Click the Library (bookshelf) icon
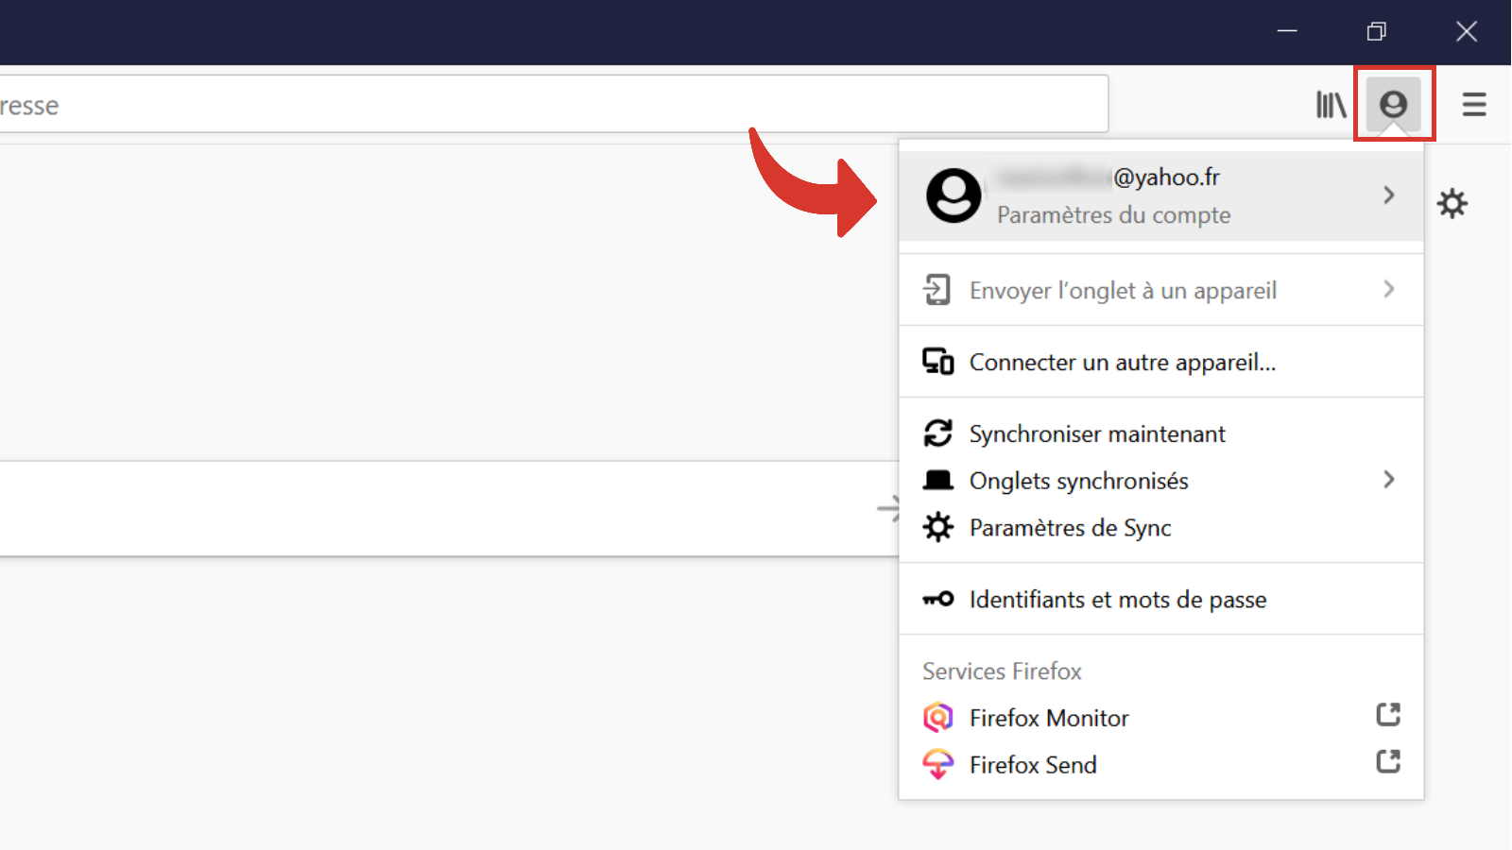The width and height of the screenshot is (1512, 850). point(1331,104)
